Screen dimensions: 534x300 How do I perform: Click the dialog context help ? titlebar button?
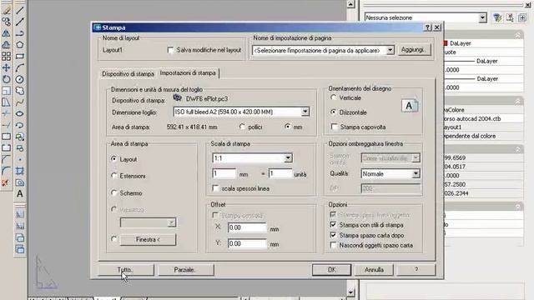428,27
